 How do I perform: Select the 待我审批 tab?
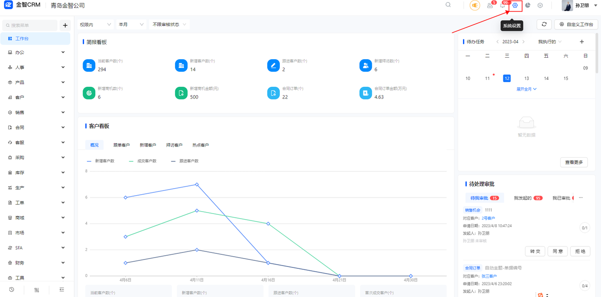point(485,198)
